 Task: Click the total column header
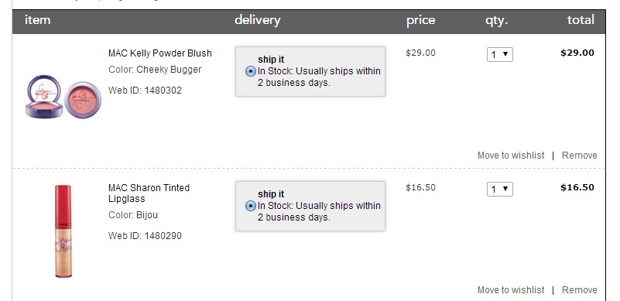click(x=581, y=20)
